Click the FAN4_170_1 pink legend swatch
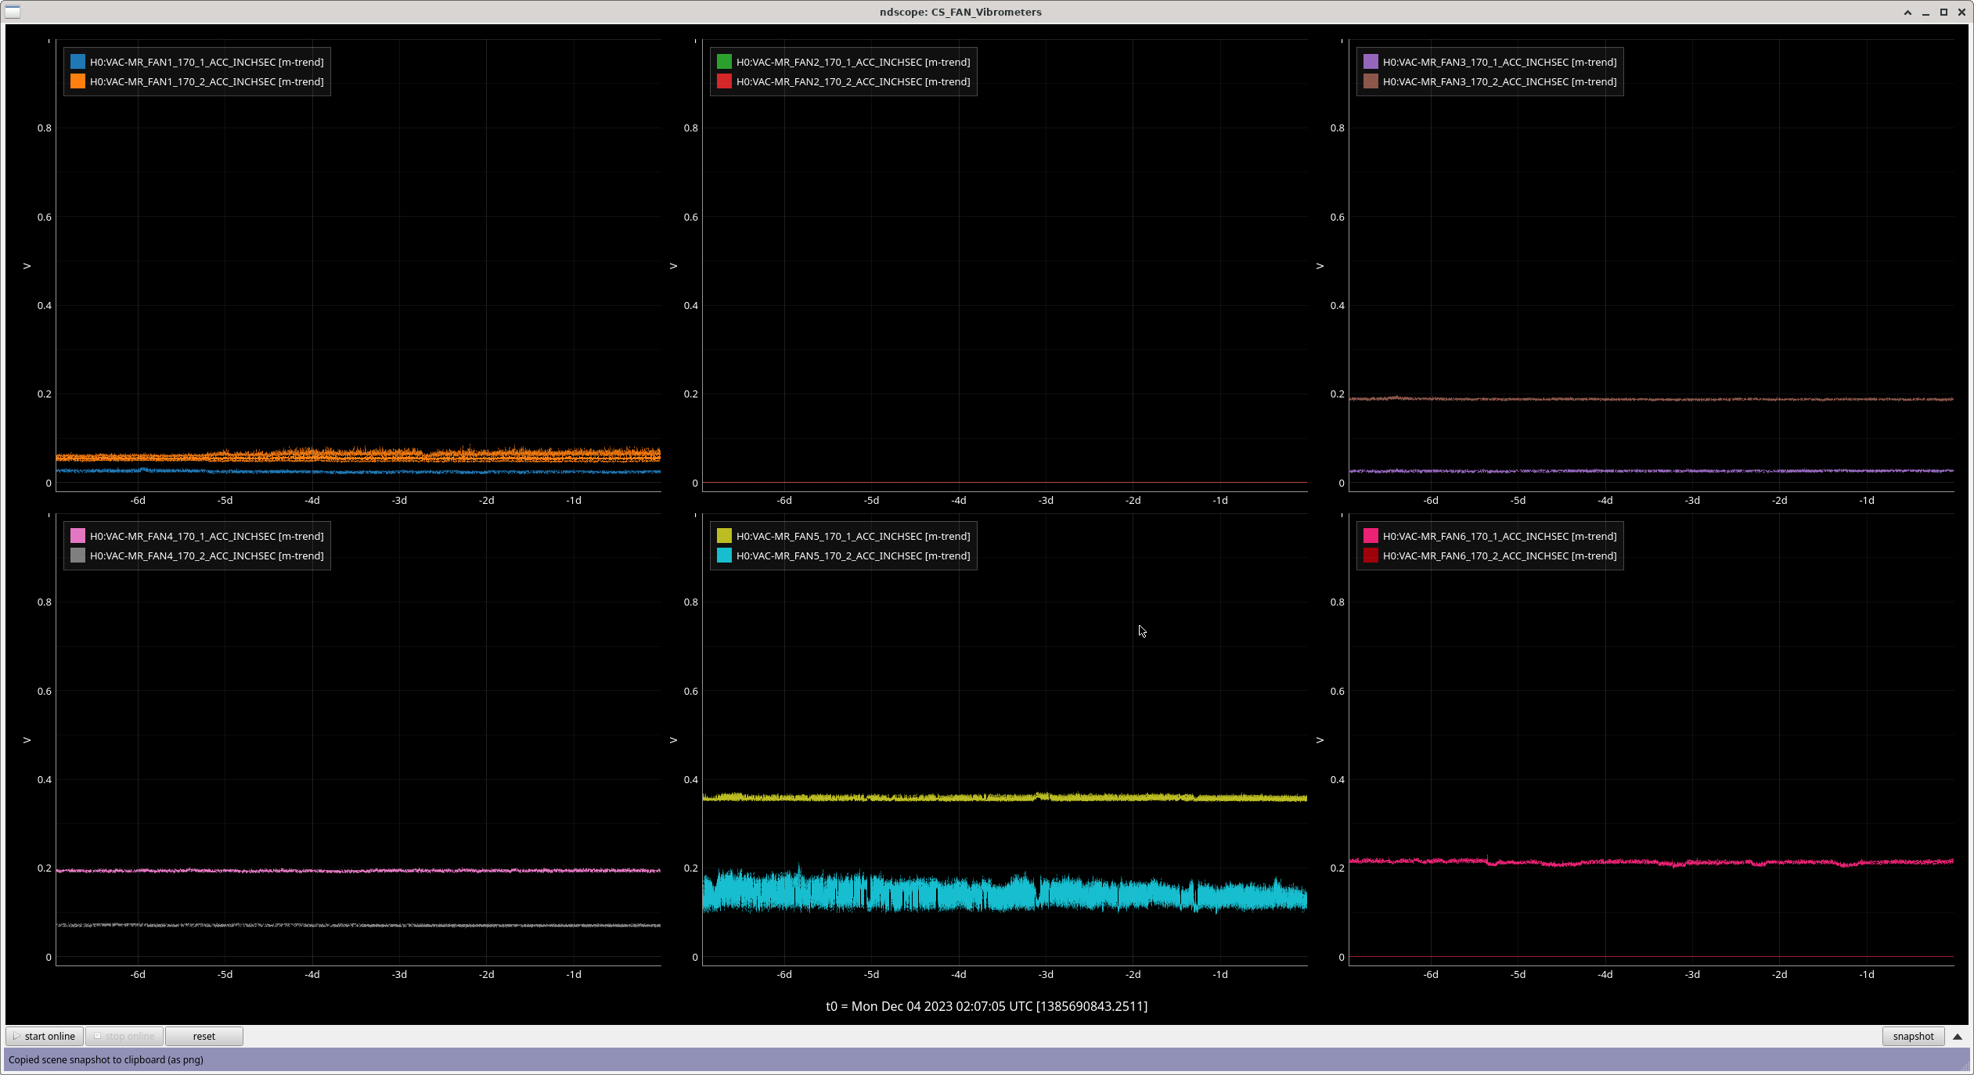The image size is (1974, 1075). point(77,536)
